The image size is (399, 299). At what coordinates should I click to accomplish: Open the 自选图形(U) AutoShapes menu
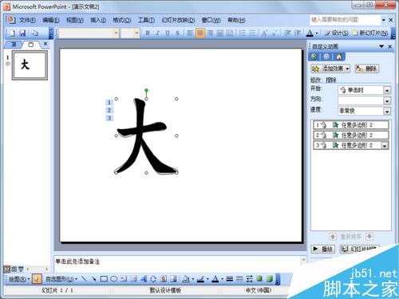click(x=61, y=279)
